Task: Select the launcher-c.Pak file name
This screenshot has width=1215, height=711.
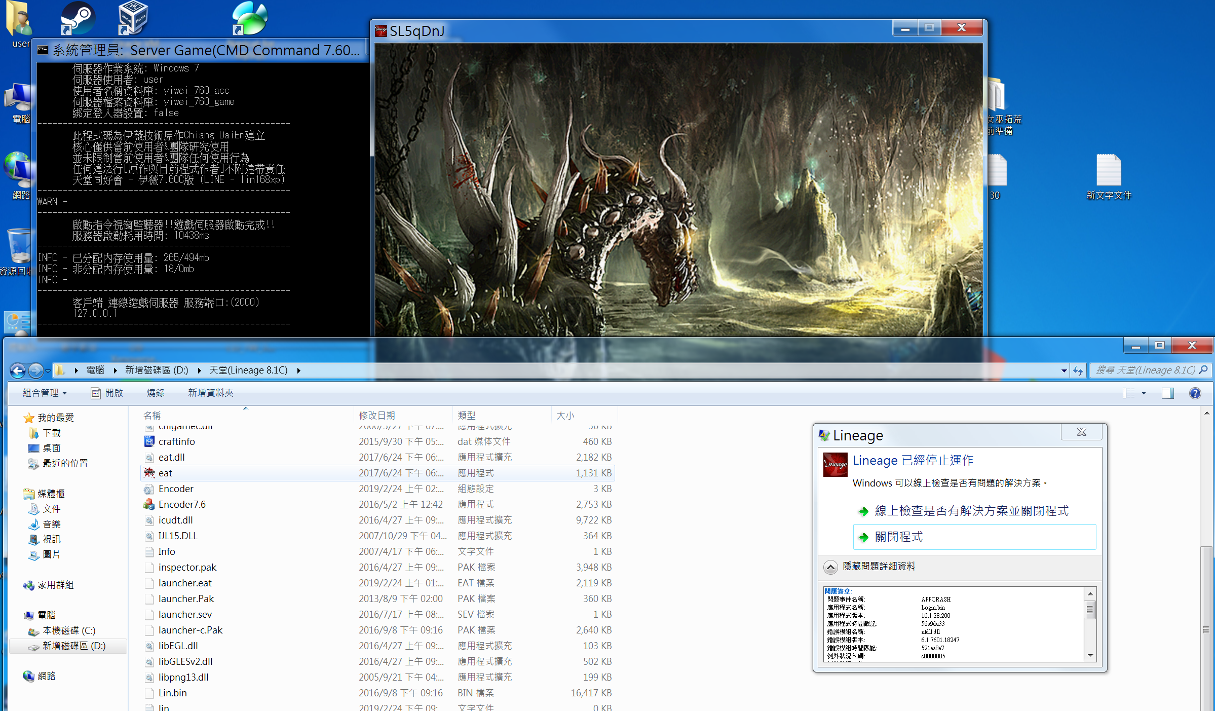Action: click(191, 630)
